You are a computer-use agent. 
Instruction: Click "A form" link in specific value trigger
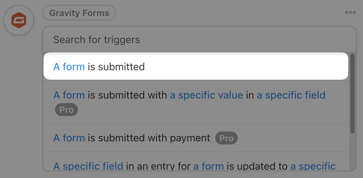tap(69, 95)
